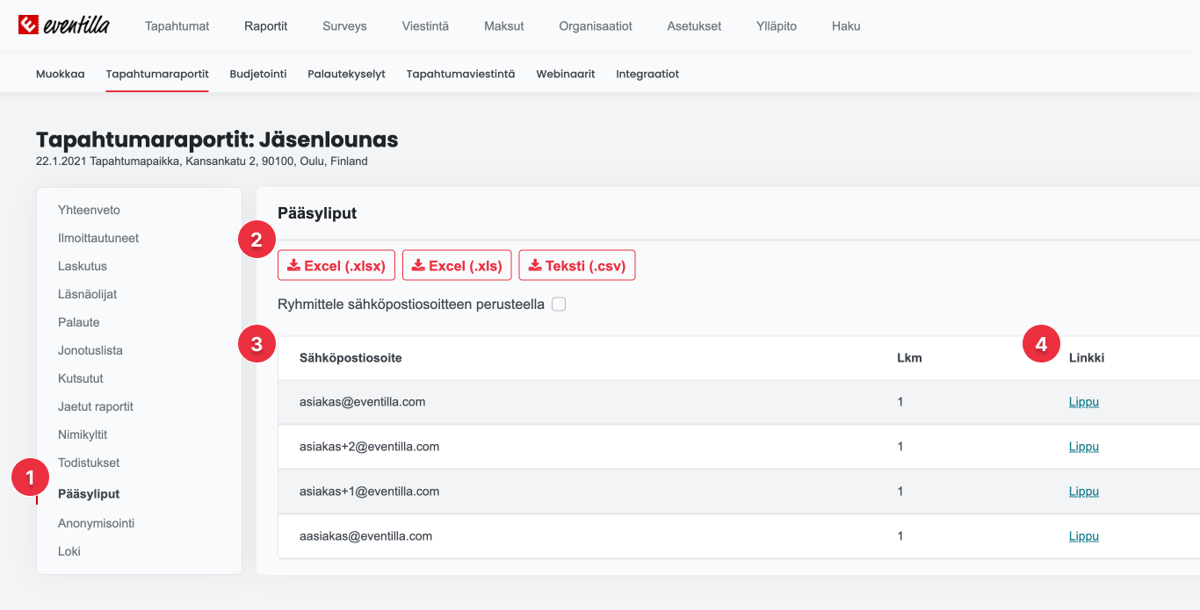Open Lippu link for asiakas@eventilla.com

pos(1084,402)
